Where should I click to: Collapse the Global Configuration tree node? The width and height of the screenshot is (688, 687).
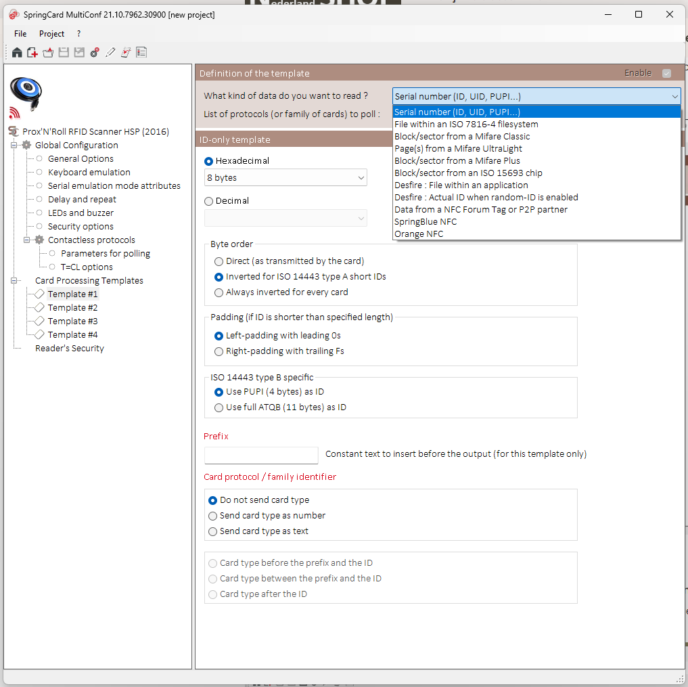pyautogui.click(x=14, y=145)
